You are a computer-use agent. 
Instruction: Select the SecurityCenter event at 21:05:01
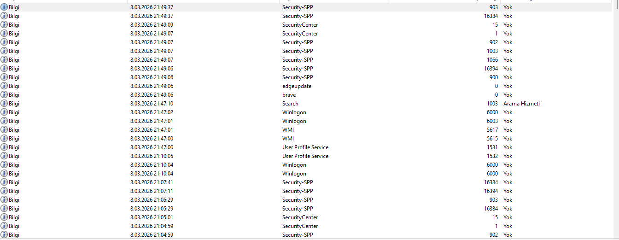click(306, 217)
